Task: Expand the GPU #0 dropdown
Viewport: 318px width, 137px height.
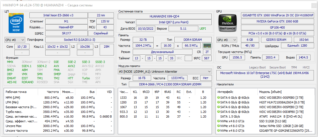Action: click(x=227, y=40)
